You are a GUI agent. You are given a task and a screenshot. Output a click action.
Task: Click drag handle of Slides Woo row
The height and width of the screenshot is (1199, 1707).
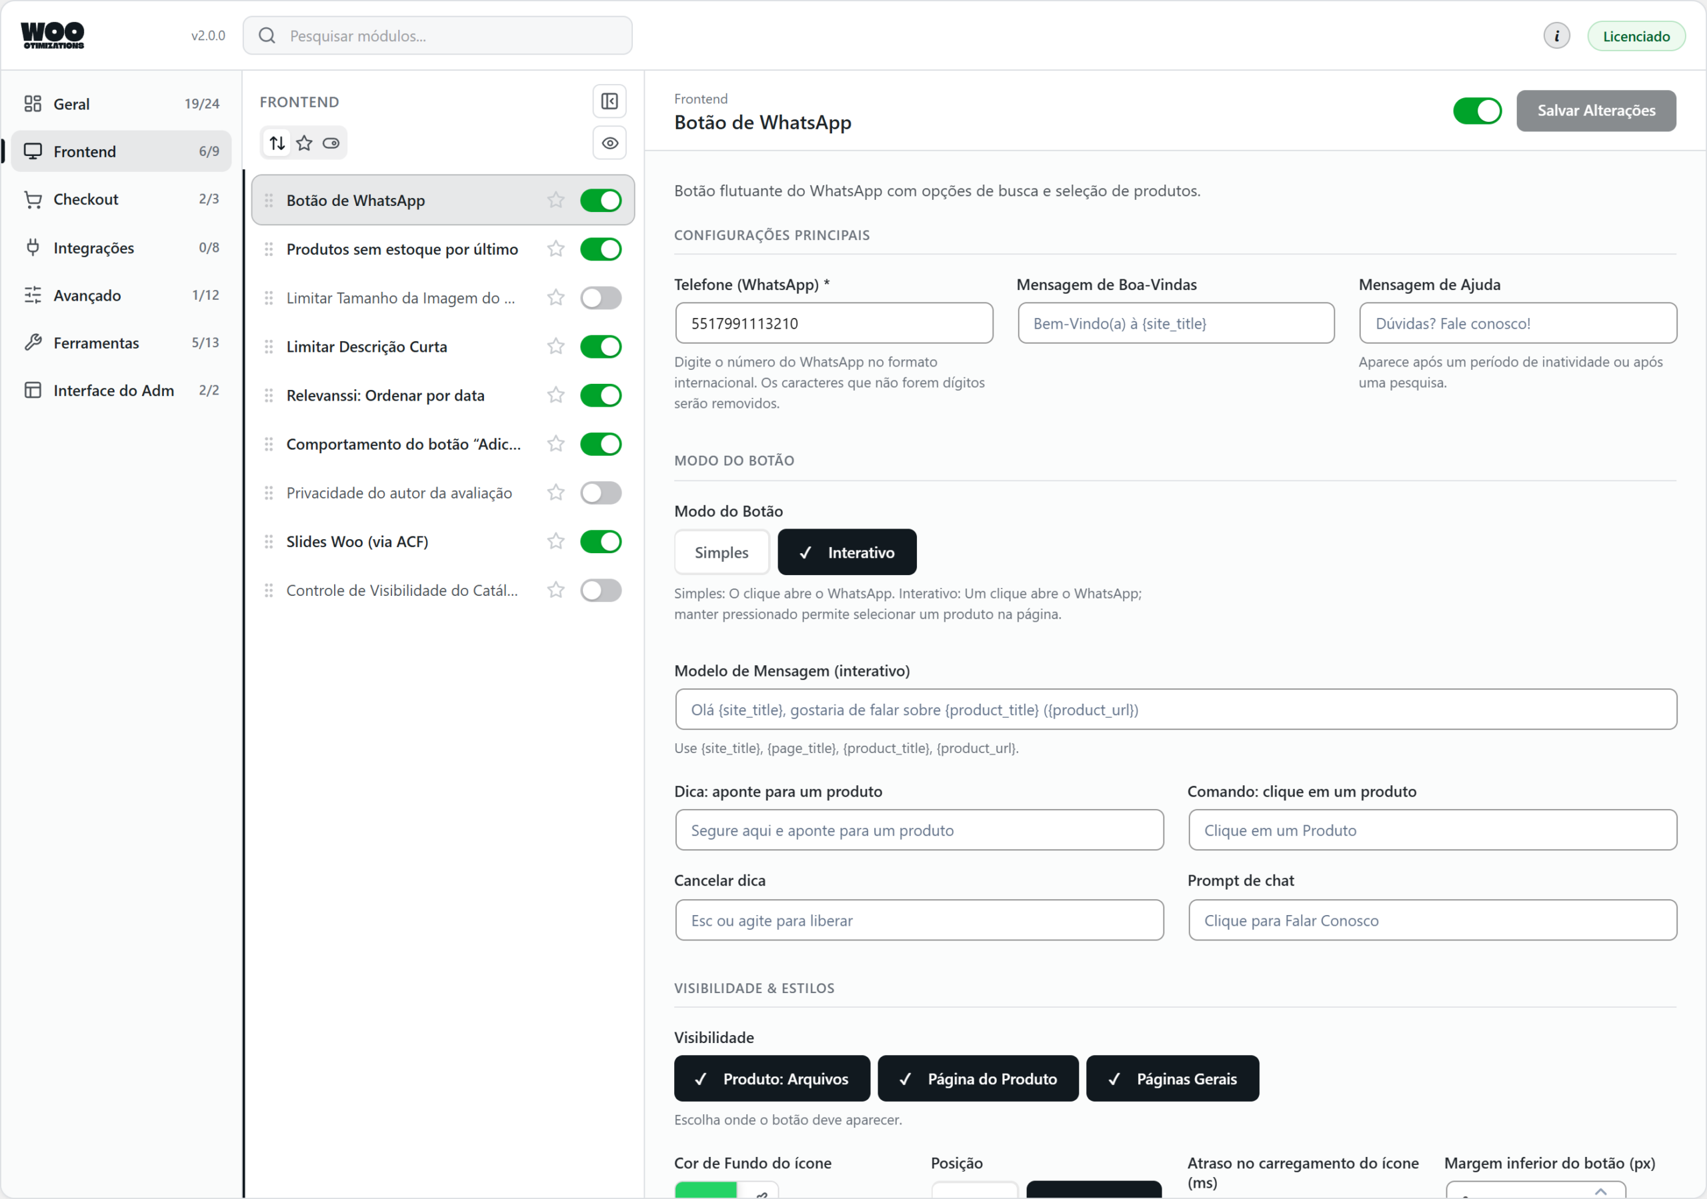tap(269, 542)
